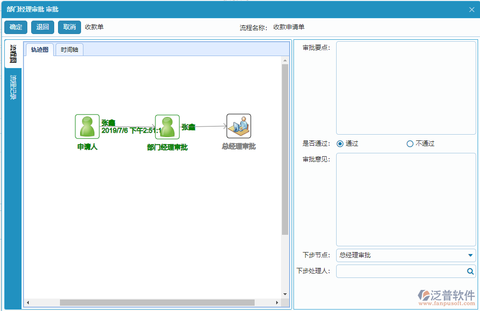This screenshot has width=480, height=311.
Task: Switch to the 时间轴 tab
Action: (x=69, y=49)
